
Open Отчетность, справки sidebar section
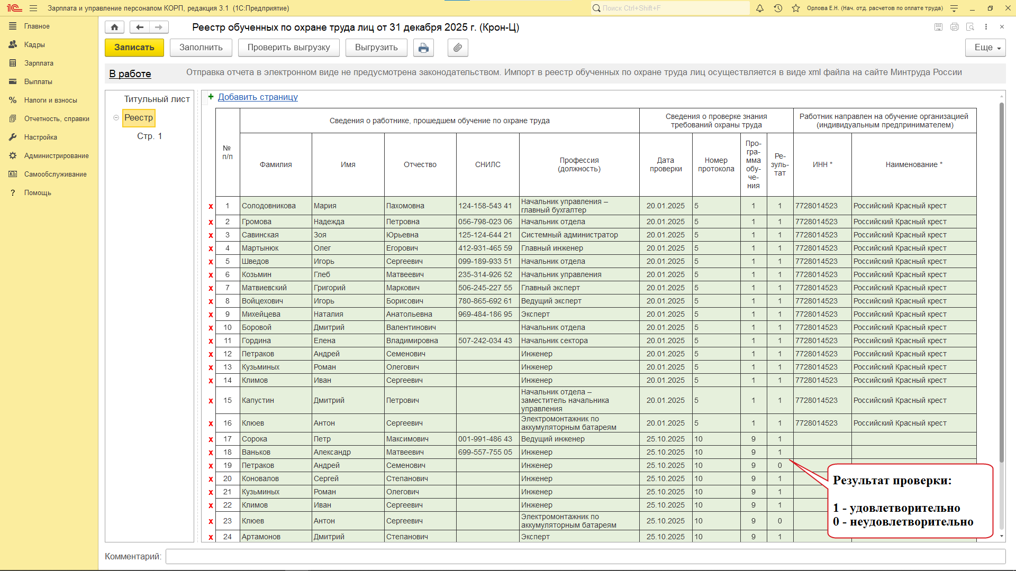(57, 118)
